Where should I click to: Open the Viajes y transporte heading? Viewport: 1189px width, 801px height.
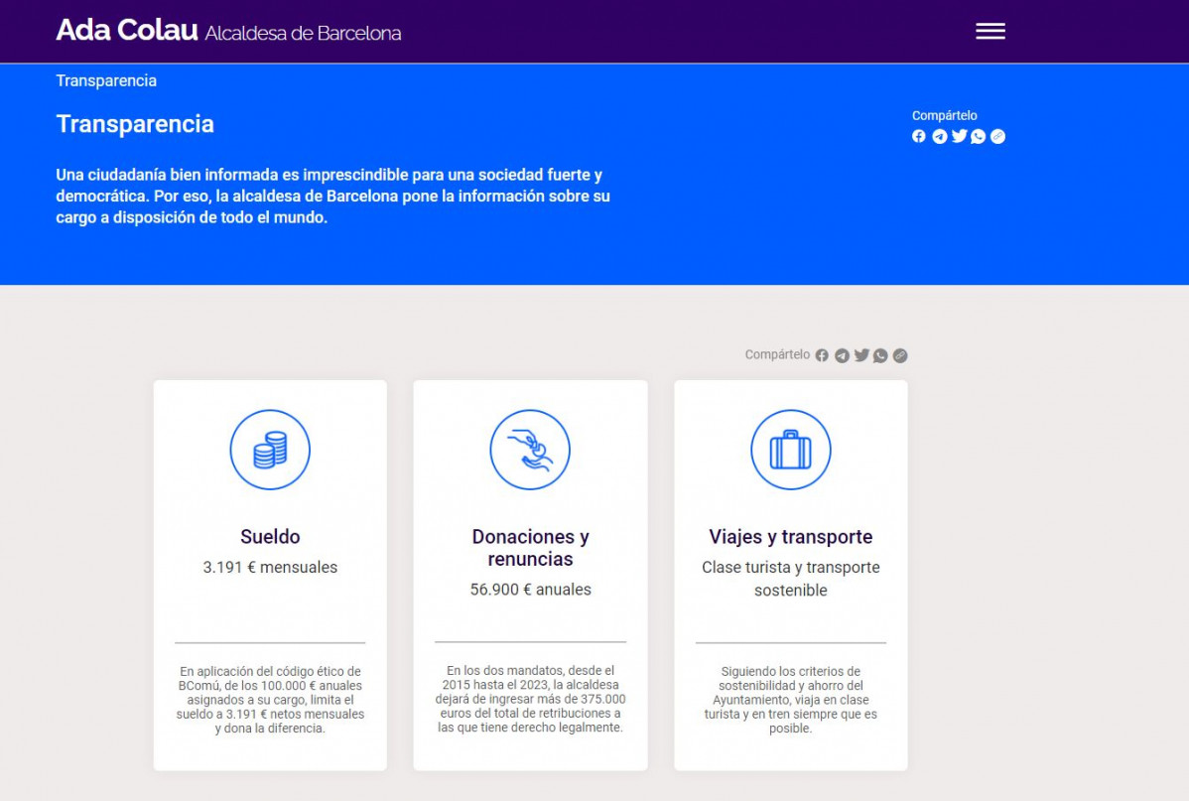point(790,537)
